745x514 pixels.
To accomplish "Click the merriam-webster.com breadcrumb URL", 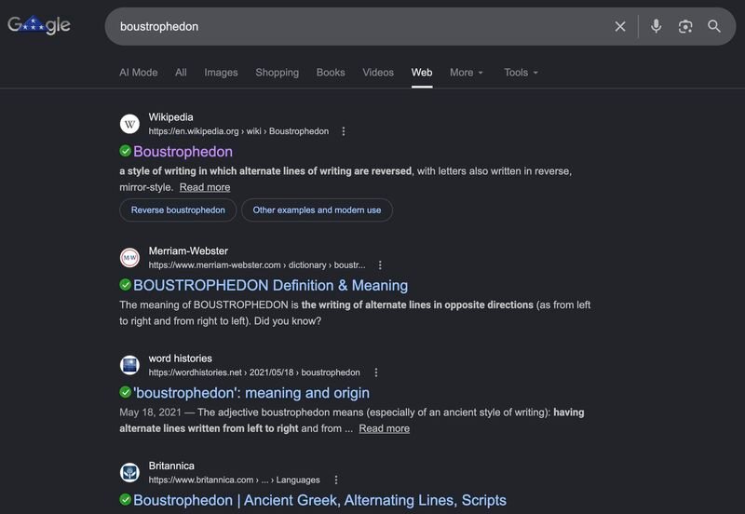I will coord(257,265).
